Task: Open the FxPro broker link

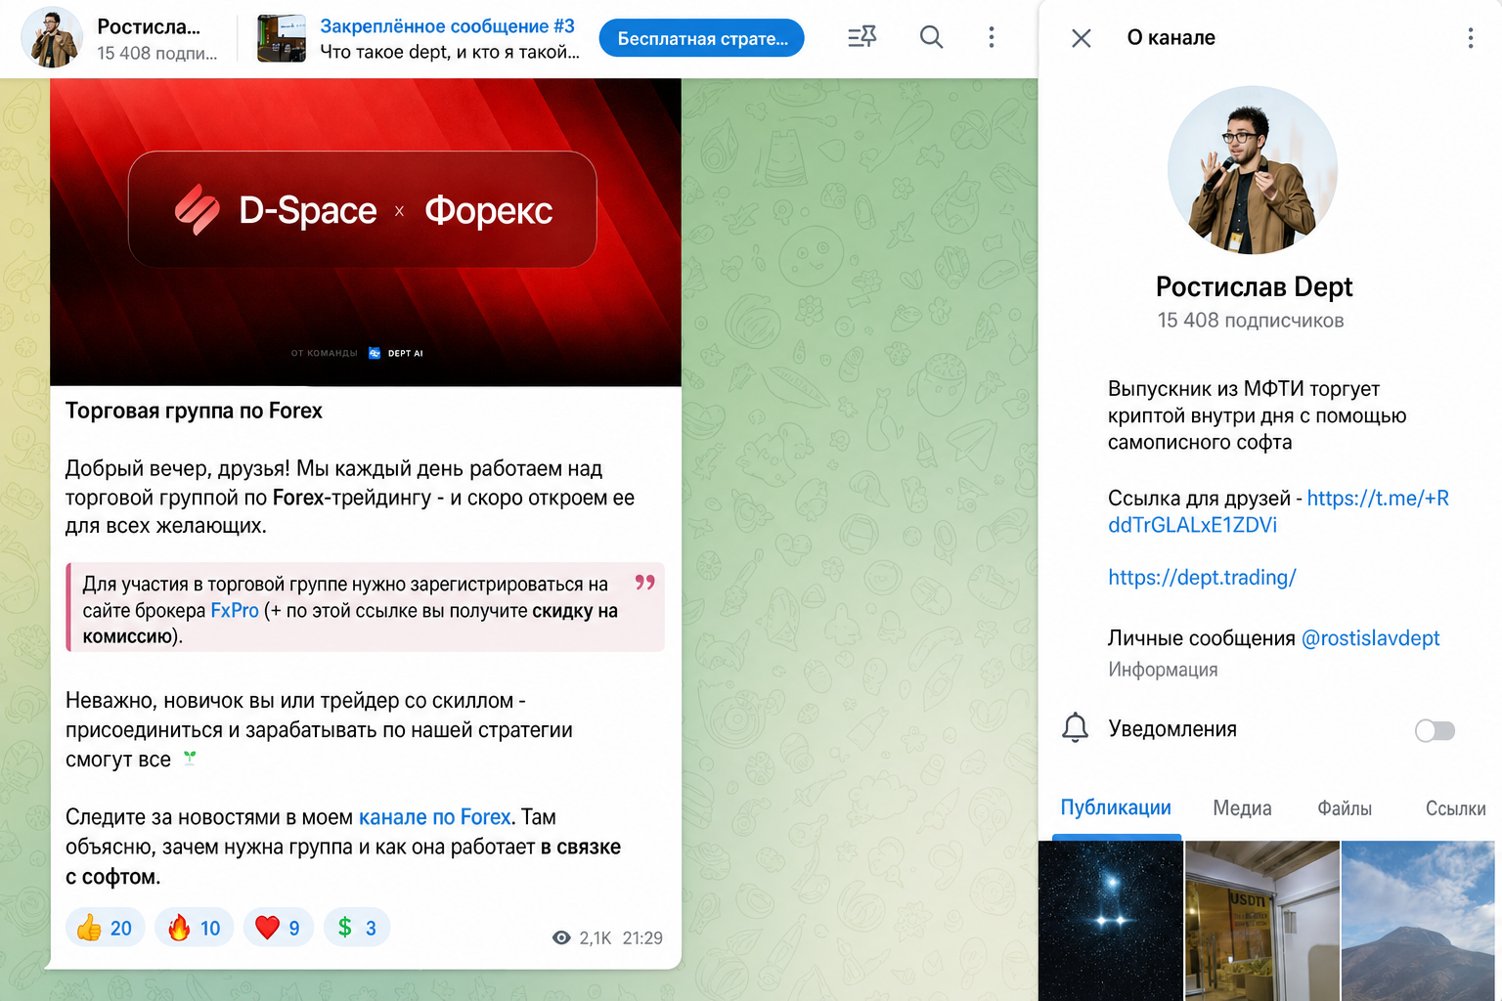Action: (235, 611)
